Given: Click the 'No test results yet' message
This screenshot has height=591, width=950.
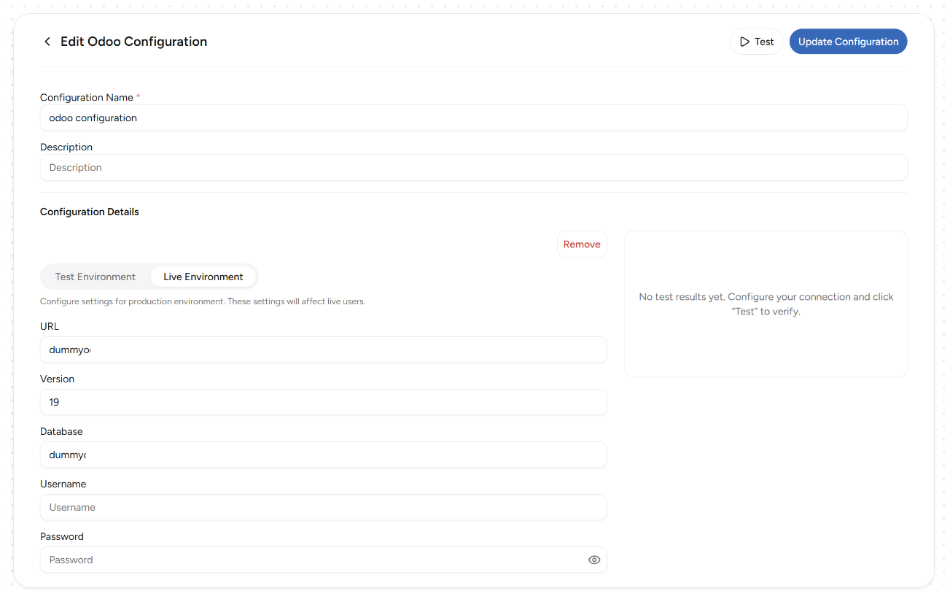Looking at the screenshot, I should (766, 304).
